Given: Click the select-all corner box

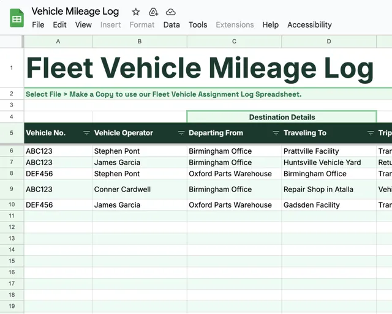Looking at the screenshot, I should pyautogui.click(x=12, y=42).
